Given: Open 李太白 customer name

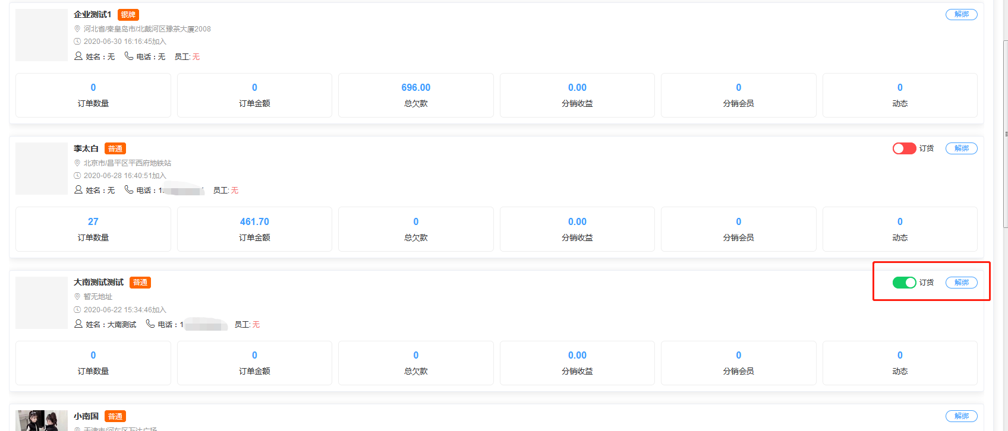Looking at the screenshot, I should [86, 148].
